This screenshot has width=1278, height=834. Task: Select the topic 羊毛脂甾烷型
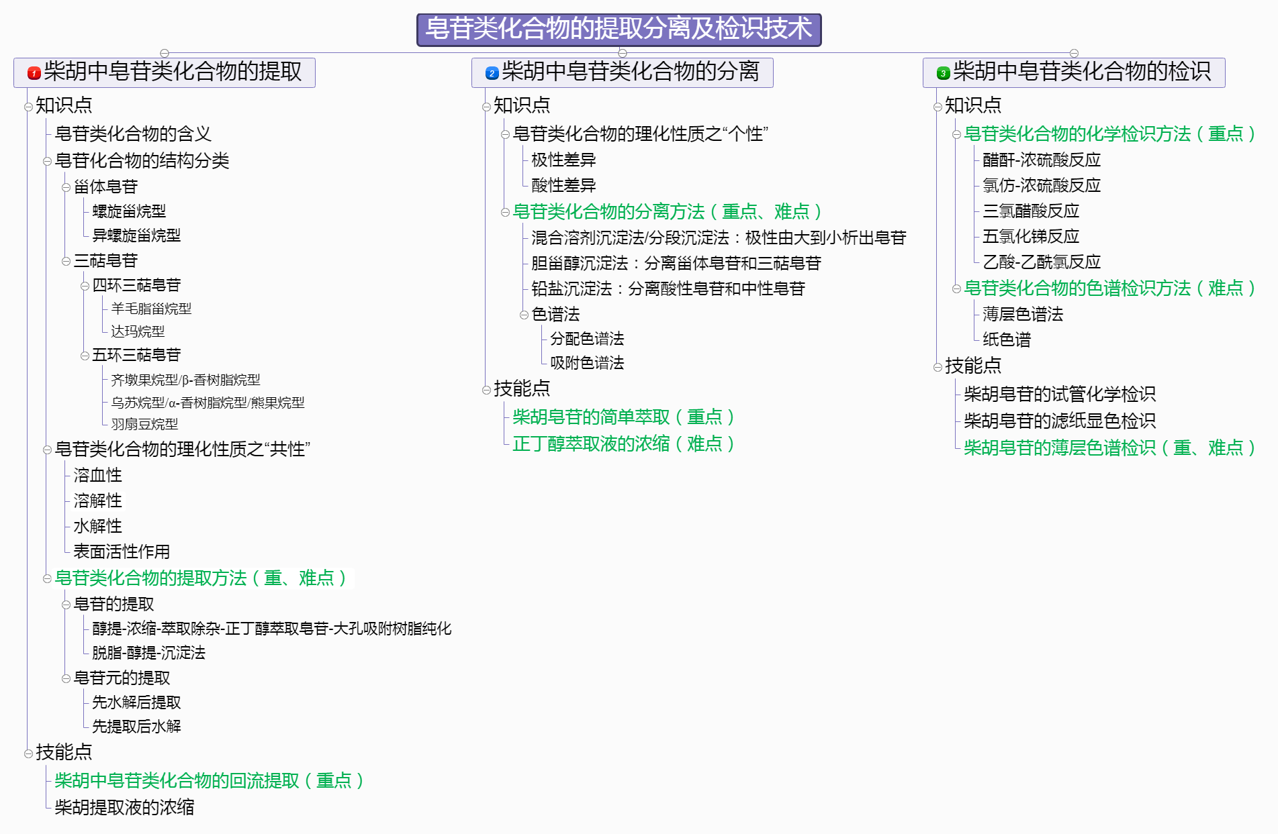pyautogui.click(x=151, y=308)
